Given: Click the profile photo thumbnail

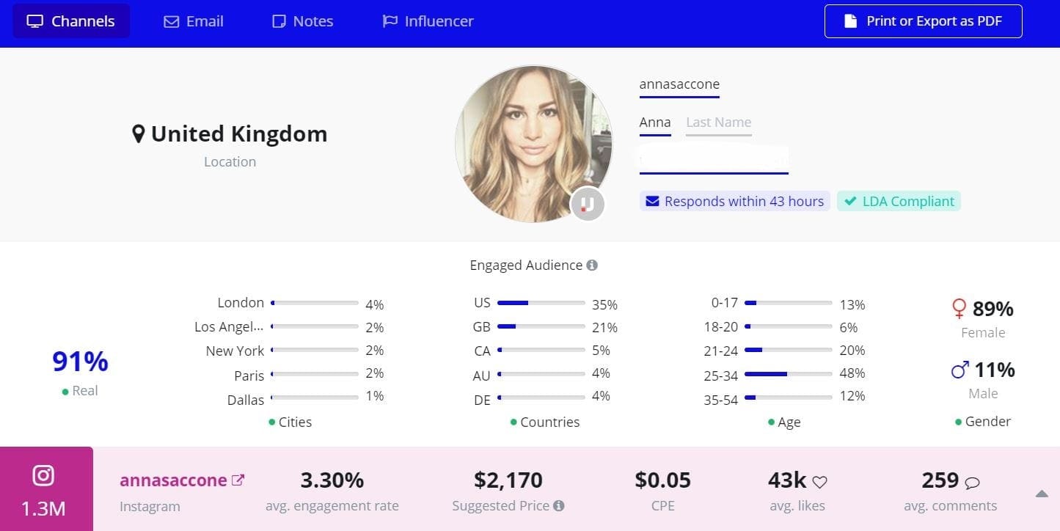Looking at the screenshot, I should (x=533, y=143).
